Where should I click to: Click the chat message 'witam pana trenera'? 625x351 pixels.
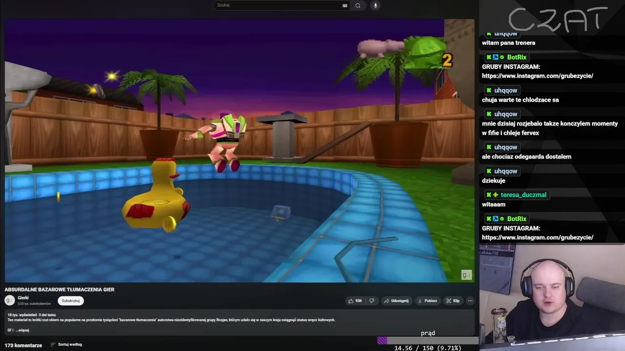click(508, 43)
